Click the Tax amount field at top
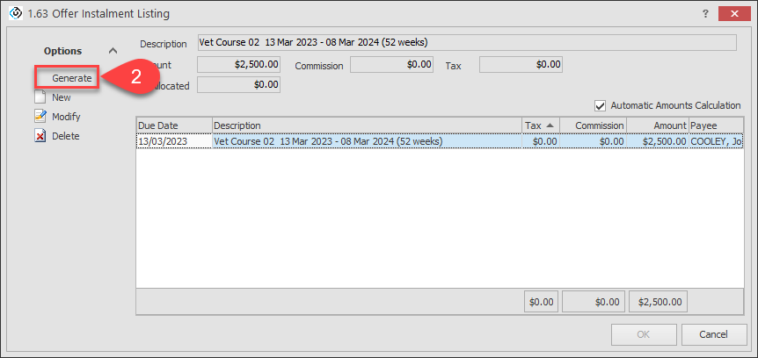 click(520, 65)
